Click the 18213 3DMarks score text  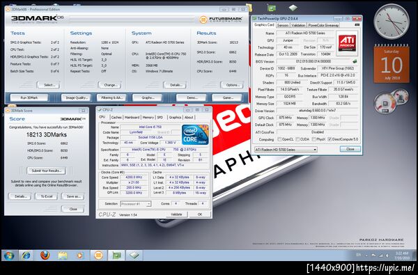47,135
